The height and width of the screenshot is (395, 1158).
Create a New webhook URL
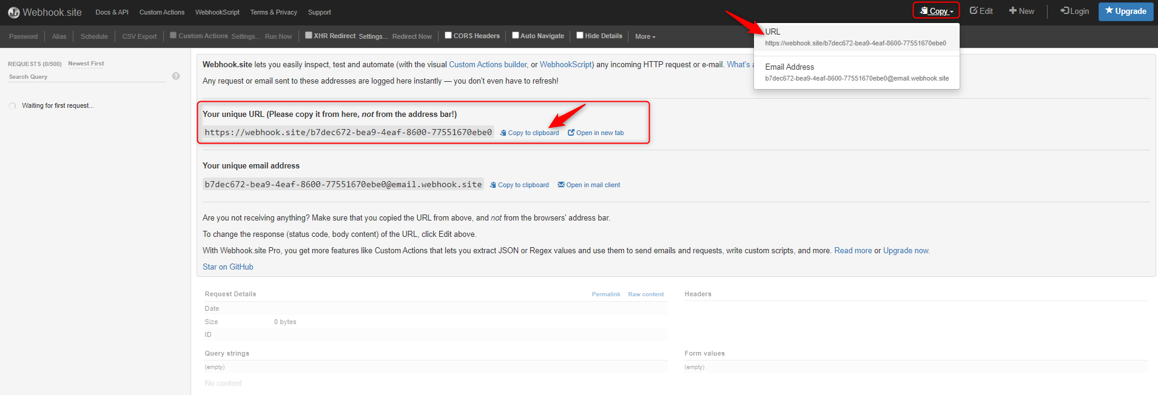point(1022,11)
